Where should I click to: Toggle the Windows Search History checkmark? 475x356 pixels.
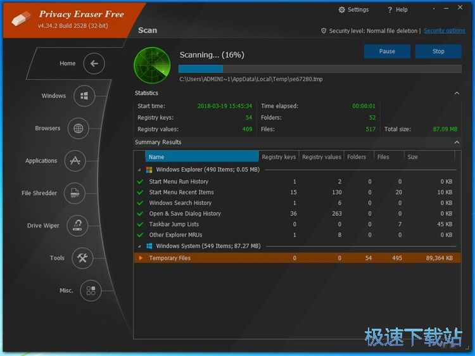[x=140, y=203]
